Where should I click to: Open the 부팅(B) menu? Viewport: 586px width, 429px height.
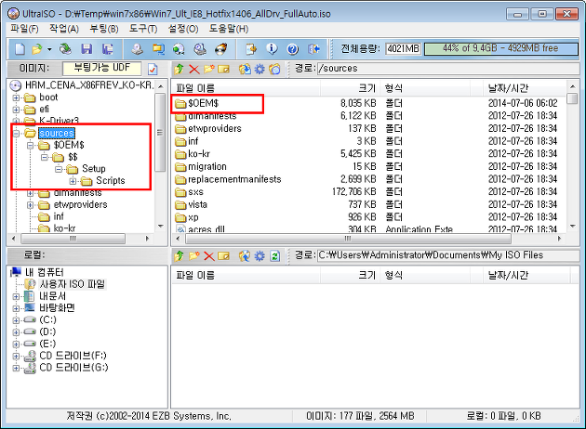[104, 29]
